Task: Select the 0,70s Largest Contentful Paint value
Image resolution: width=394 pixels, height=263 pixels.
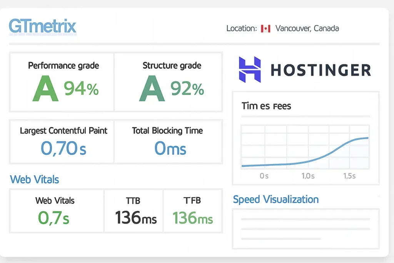Action: click(x=63, y=148)
